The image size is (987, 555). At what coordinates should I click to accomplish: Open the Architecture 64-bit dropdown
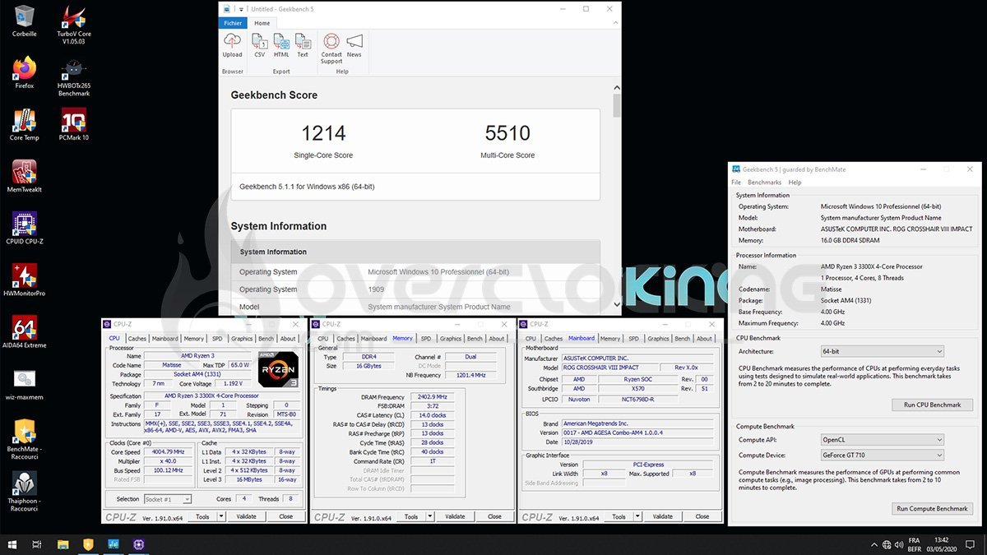coord(881,351)
